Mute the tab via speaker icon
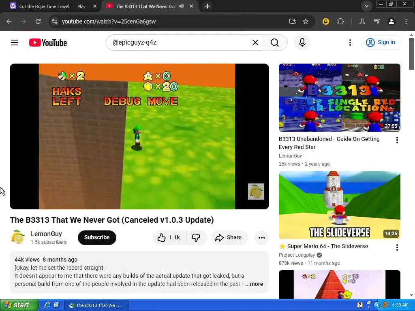415x311 pixels. pyautogui.click(x=182, y=6)
